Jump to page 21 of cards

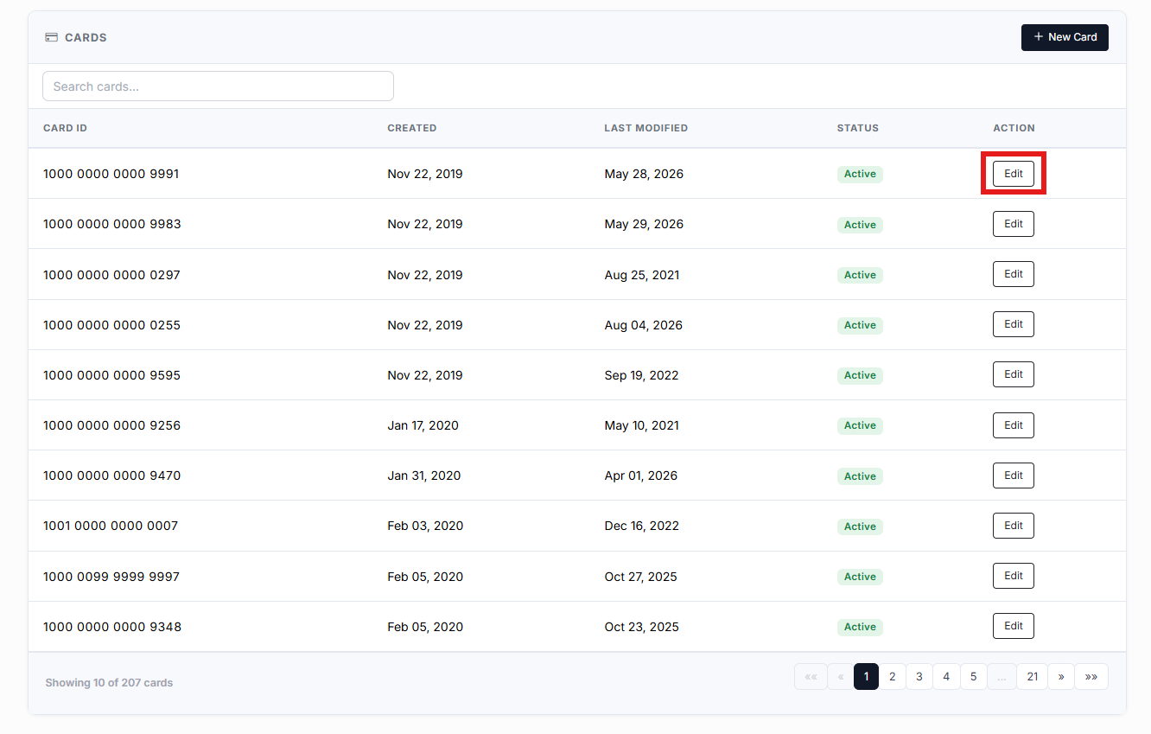[x=1033, y=677]
